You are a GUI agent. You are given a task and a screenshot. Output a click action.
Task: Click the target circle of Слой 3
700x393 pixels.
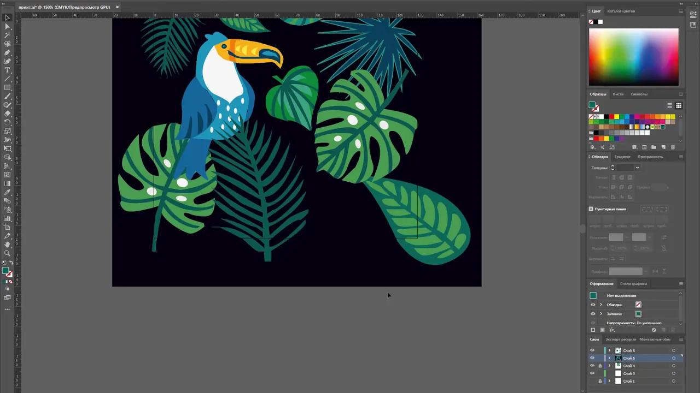(x=674, y=373)
